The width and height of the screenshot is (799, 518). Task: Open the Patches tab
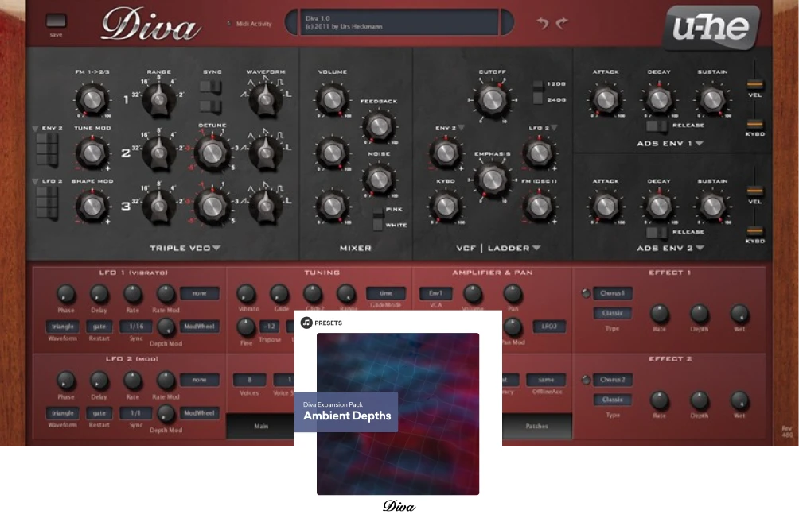point(536,427)
